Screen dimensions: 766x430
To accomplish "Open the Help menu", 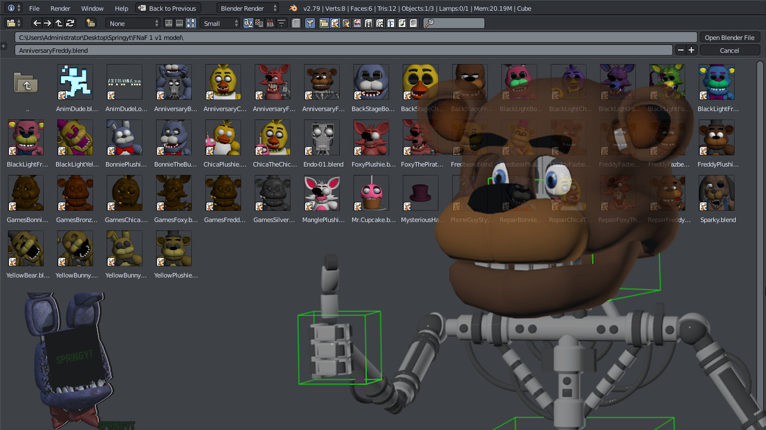I will click(121, 8).
